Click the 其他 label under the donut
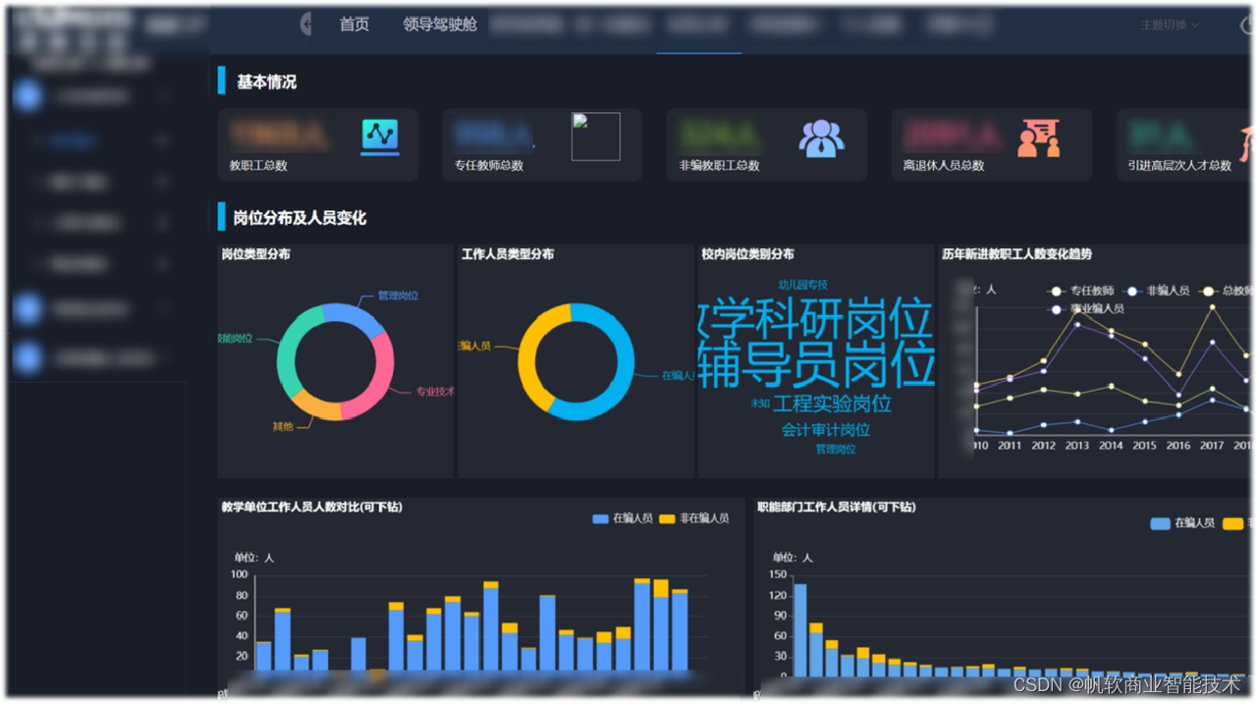The height and width of the screenshot is (704, 1257). (x=283, y=426)
